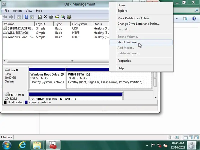Click the CD-ROM 0 drive icon
The image size is (200, 150).
[x=7, y=94]
